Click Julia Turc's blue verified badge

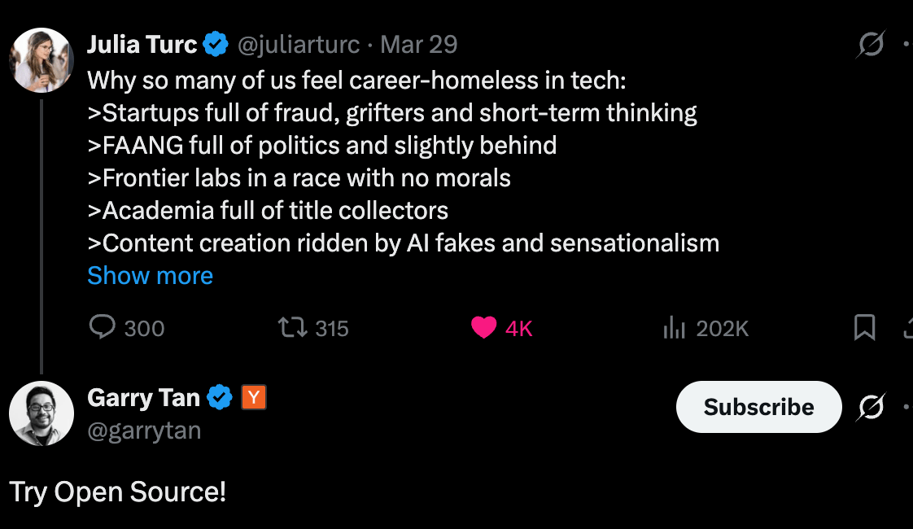pos(216,45)
